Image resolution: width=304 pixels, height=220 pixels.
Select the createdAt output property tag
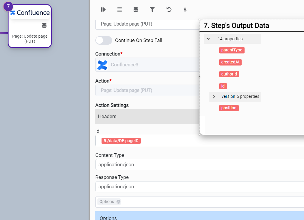tap(230, 62)
